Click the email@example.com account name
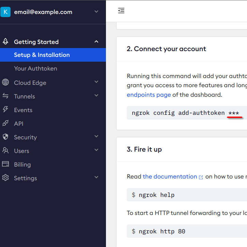Screen dimensions: 247x247 pyautogui.click(x=43, y=12)
